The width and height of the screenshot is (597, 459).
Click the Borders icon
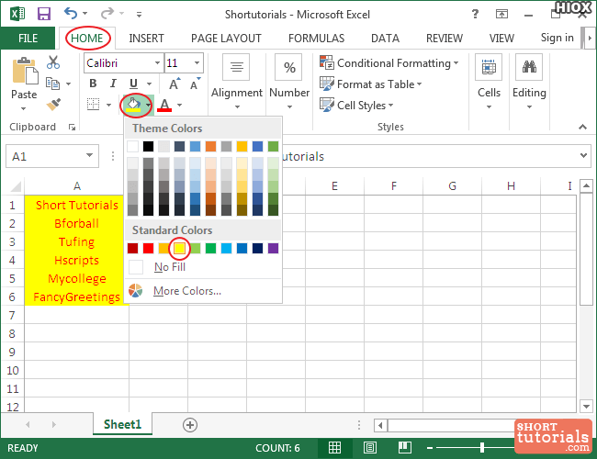94,104
